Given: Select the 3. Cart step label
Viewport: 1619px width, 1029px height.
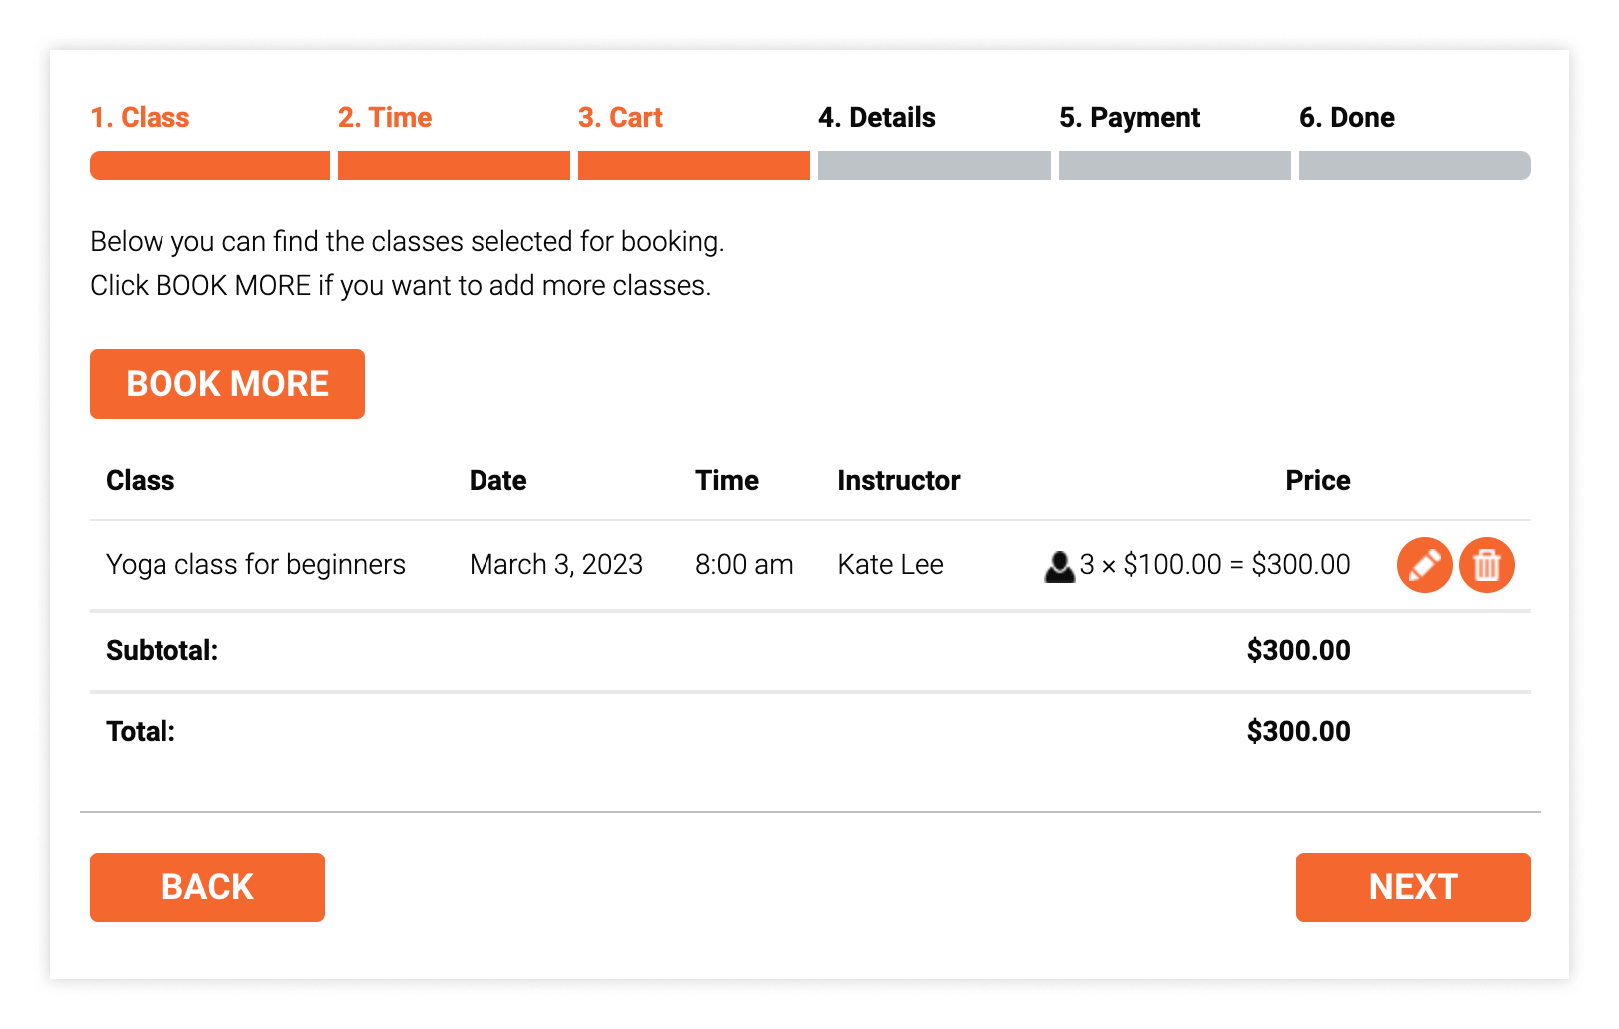Looking at the screenshot, I should click(620, 118).
